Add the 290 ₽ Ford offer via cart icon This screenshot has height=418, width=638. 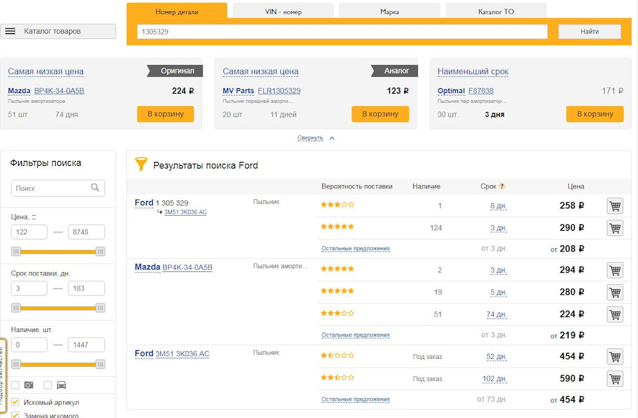click(615, 228)
